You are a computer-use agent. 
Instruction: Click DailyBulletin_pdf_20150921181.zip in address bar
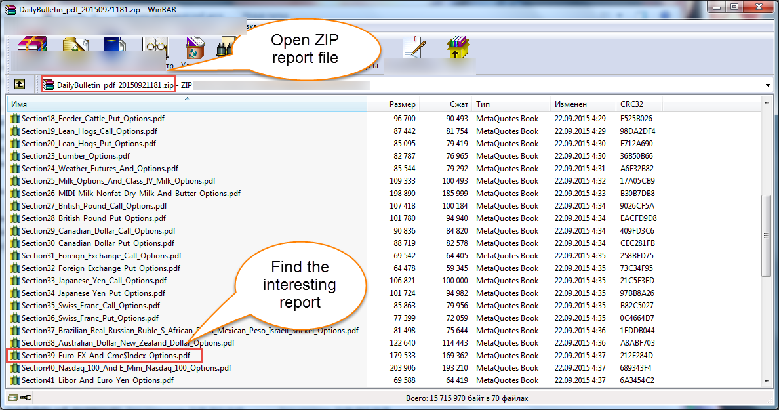115,85
